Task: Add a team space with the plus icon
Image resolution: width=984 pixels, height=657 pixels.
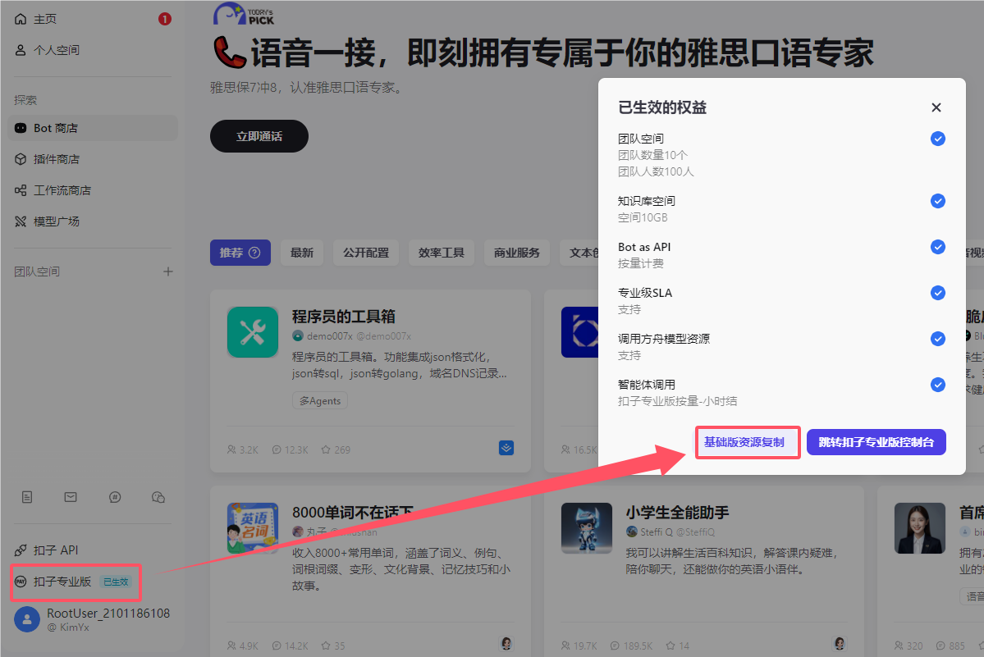Action: [168, 271]
